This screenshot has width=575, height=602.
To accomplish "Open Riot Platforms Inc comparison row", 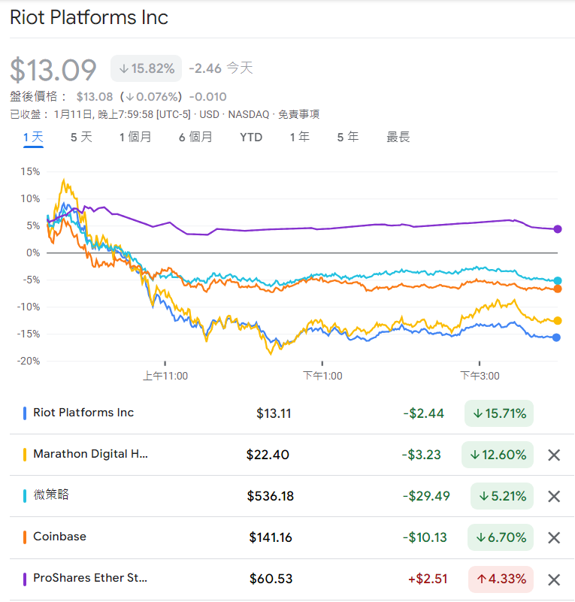I will pyautogui.click(x=292, y=413).
